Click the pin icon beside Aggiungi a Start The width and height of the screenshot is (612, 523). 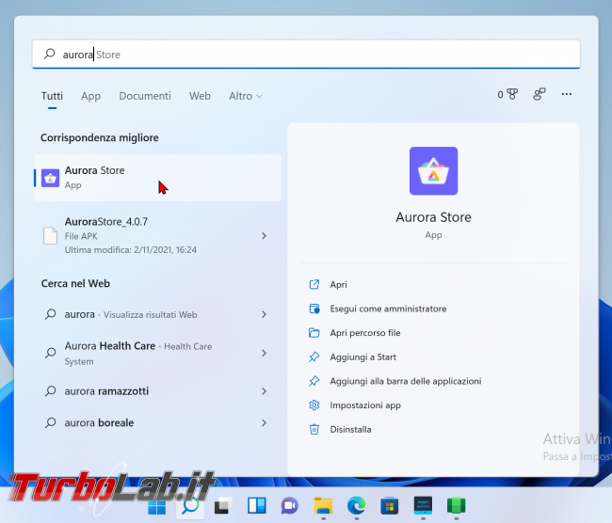click(x=314, y=357)
